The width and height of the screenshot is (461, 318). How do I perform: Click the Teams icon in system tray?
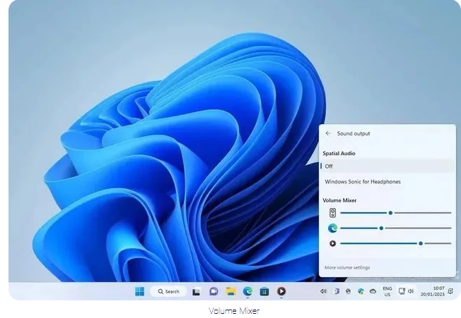[337, 291]
